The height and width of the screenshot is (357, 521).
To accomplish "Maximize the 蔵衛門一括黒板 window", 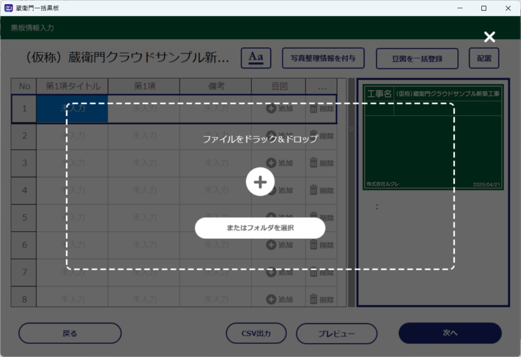I will point(484,8).
